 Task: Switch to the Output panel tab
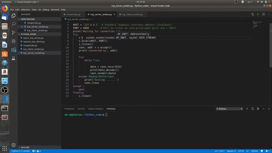[81, 109]
